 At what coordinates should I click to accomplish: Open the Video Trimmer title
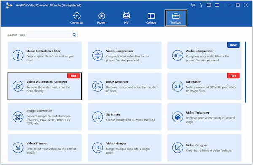(37, 143)
